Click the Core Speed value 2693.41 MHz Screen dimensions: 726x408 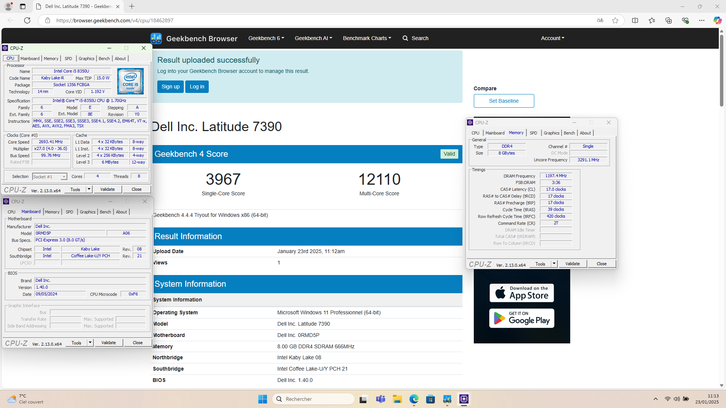click(51, 142)
